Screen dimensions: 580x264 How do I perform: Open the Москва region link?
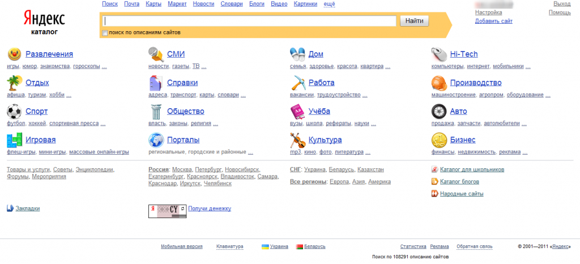tap(182, 170)
